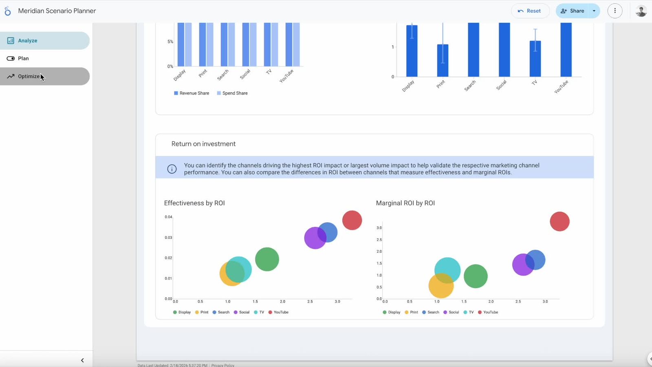Switch to the Optimize section
Viewport: 652px width, 367px height.
[x=29, y=76]
